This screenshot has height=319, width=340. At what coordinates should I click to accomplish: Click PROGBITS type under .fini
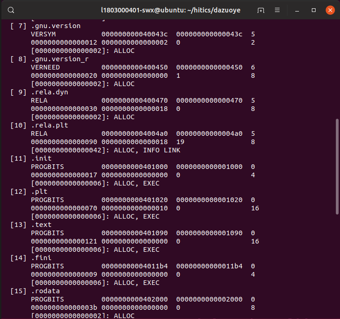tap(48, 266)
